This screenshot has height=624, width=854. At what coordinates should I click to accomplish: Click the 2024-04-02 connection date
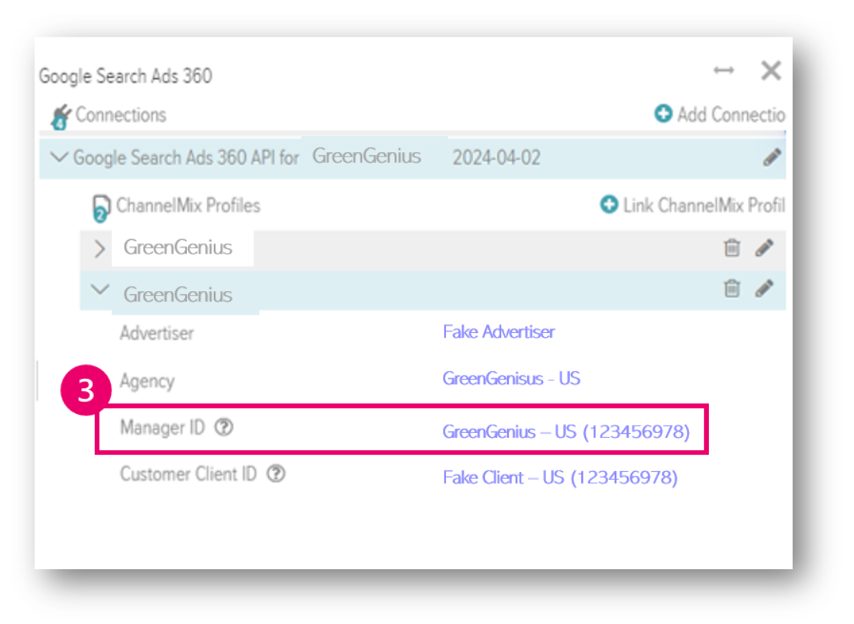[497, 158]
